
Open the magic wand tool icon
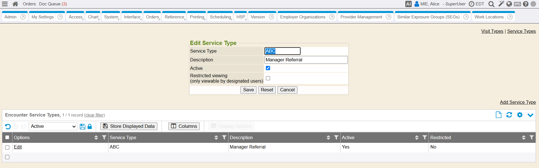(x=501, y=4)
